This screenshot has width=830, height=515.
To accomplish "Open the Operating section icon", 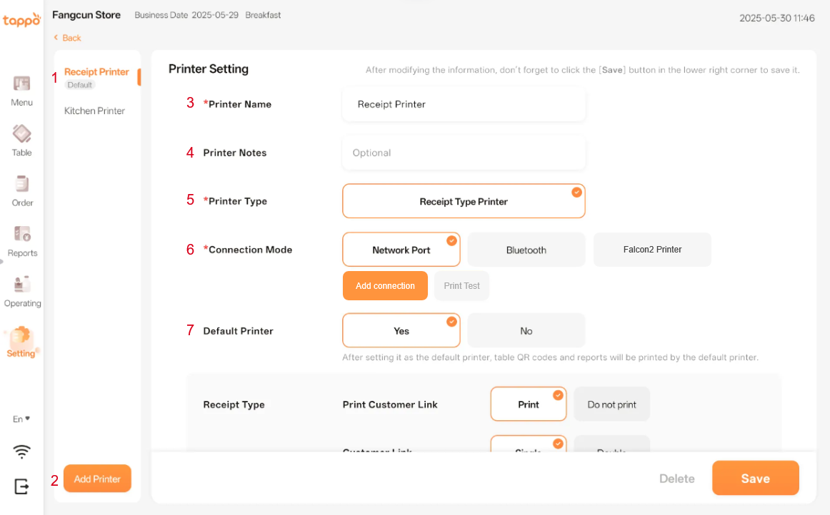I will [21, 285].
